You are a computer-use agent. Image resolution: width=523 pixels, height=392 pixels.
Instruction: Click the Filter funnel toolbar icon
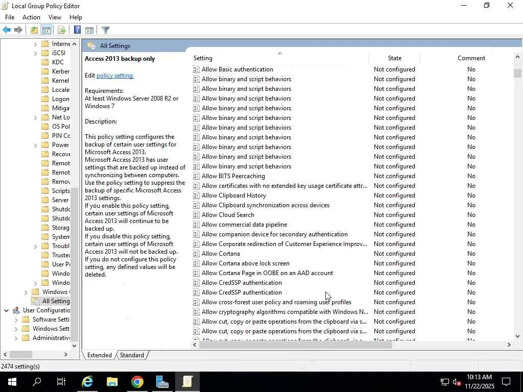coord(105,30)
